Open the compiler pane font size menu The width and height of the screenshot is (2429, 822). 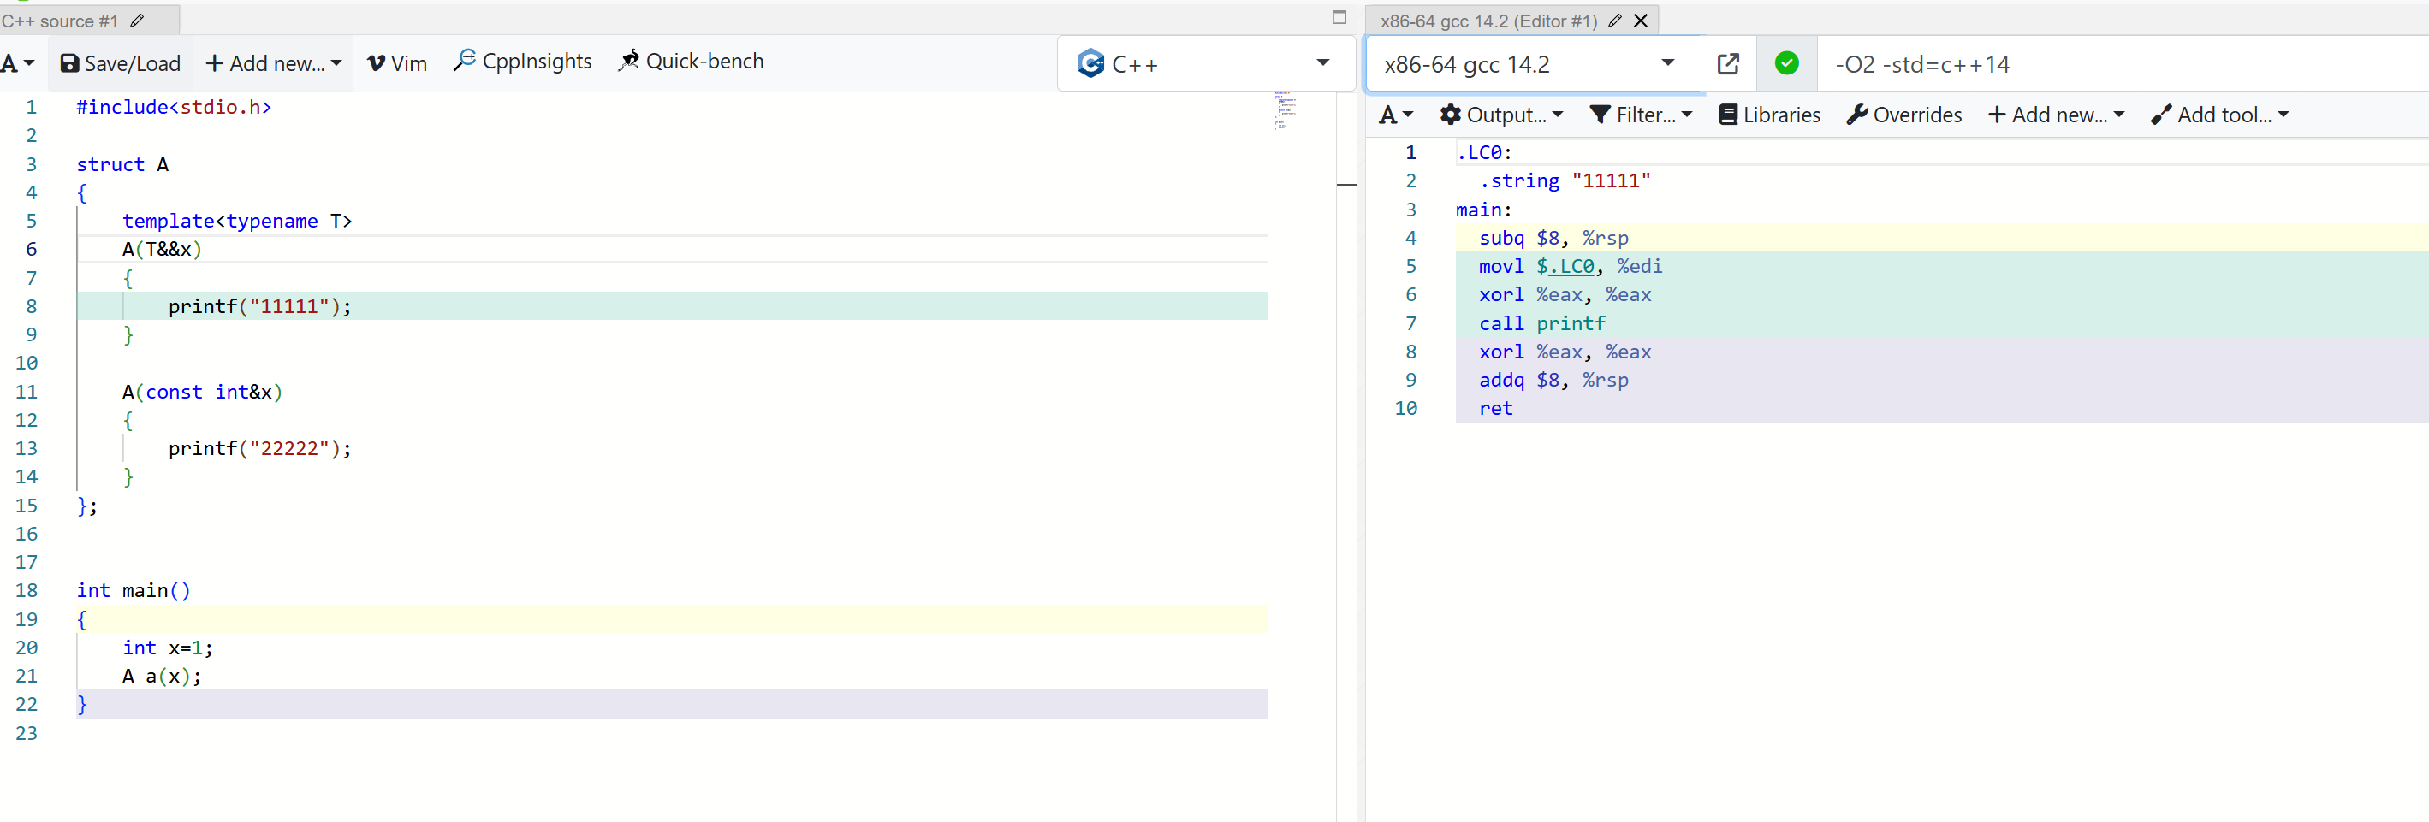coord(1397,115)
